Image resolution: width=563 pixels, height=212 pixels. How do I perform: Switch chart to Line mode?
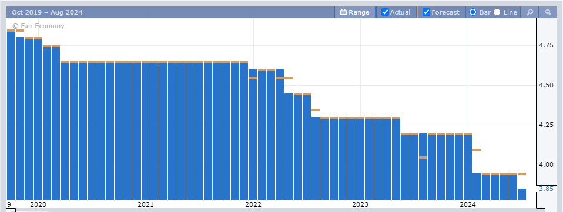(497, 12)
